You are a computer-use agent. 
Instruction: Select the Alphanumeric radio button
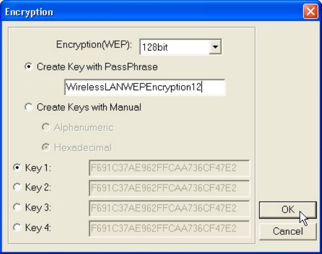point(46,128)
